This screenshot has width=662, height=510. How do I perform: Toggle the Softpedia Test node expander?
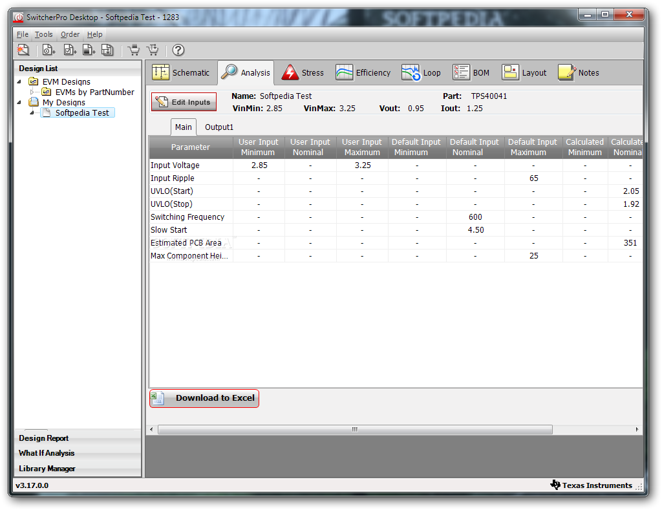tap(32, 112)
